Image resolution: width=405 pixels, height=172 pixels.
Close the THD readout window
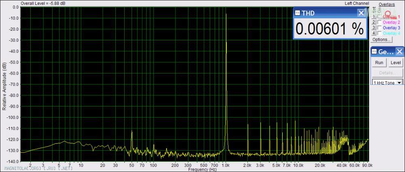click(361, 13)
